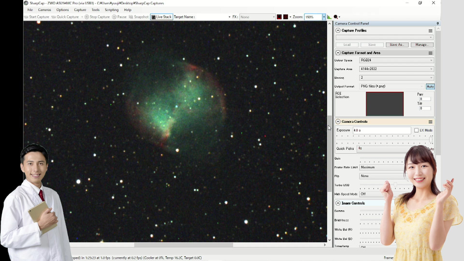Toggle Auto output format button
Image resolution: width=464 pixels, height=261 pixels.
pos(430,87)
